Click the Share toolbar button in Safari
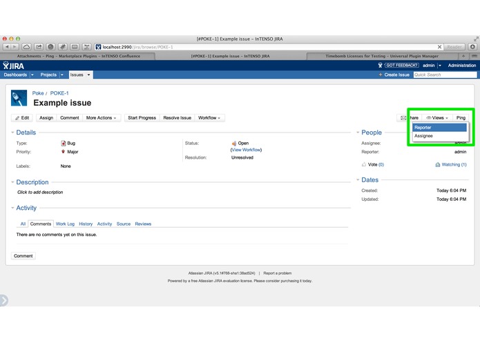 39,47
